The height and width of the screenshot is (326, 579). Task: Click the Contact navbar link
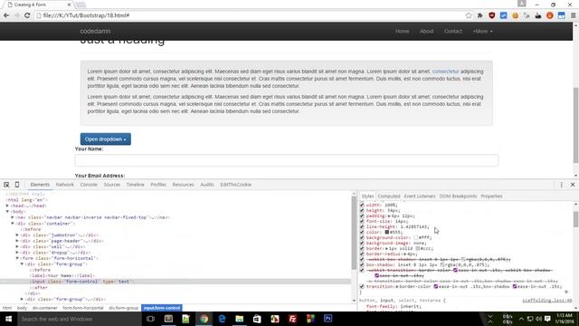pyautogui.click(x=453, y=32)
